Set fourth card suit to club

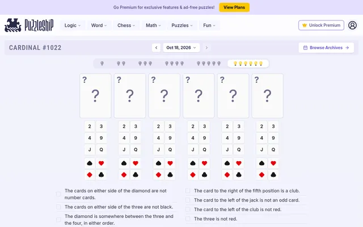[204, 175]
